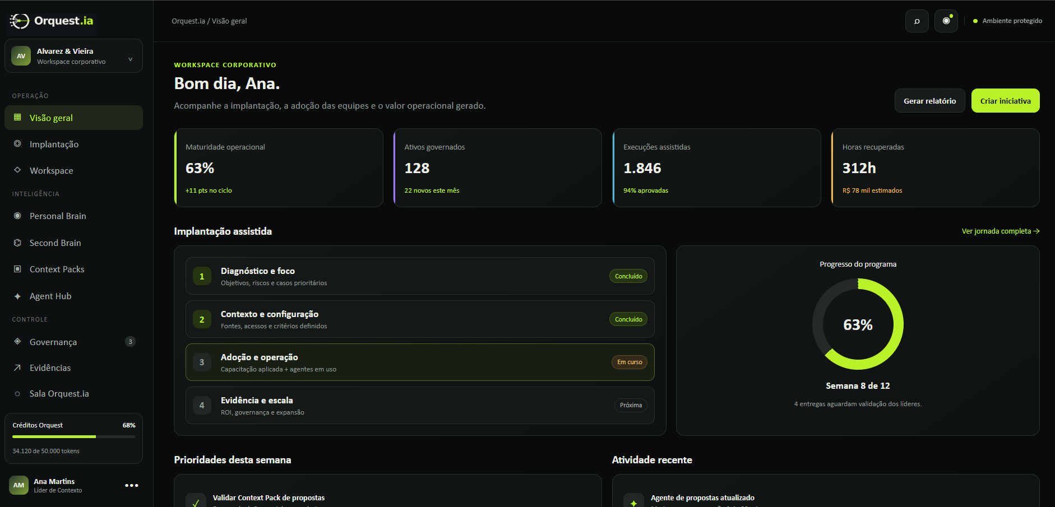Open the Contexto e configuração step
The height and width of the screenshot is (507, 1055).
click(420, 319)
